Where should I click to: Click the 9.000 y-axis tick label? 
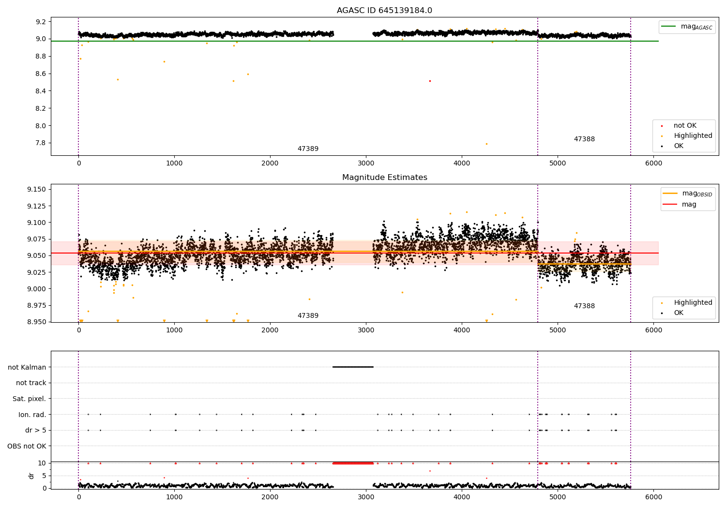(x=37, y=289)
